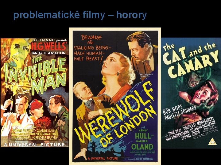Click the 'Paulette Goddard' name

pyautogui.click(x=180, y=113)
